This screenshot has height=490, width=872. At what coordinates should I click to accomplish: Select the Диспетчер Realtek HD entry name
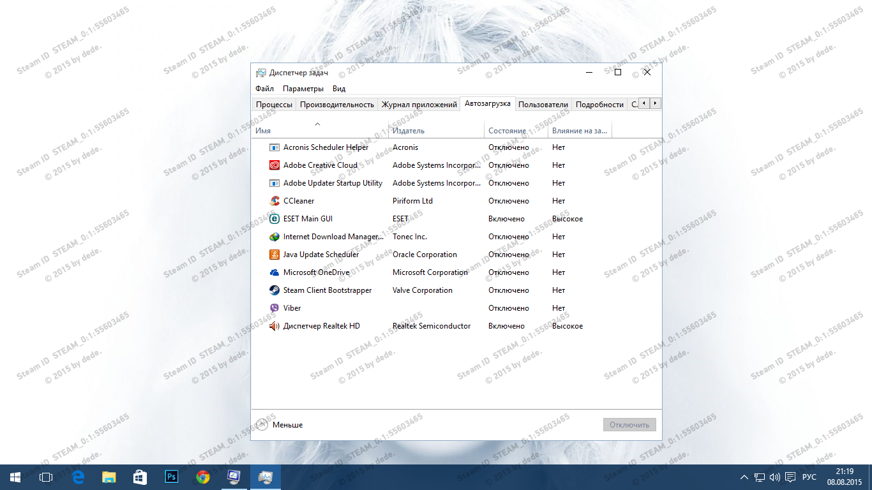click(x=322, y=326)
